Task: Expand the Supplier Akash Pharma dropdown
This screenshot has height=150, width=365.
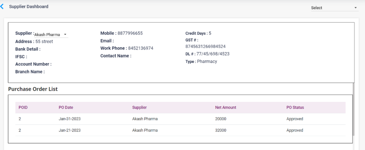Action: [50, 35]
